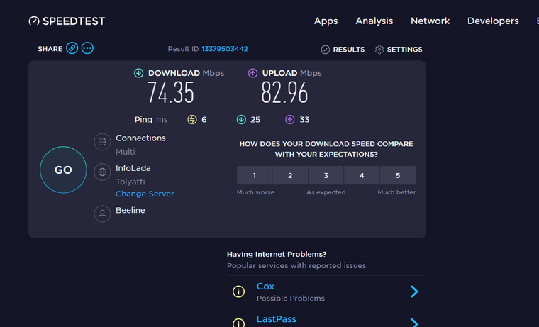
Task: Rate download speed as 1 Much worse
Action: pyautogui.click(x=255, y=175)
